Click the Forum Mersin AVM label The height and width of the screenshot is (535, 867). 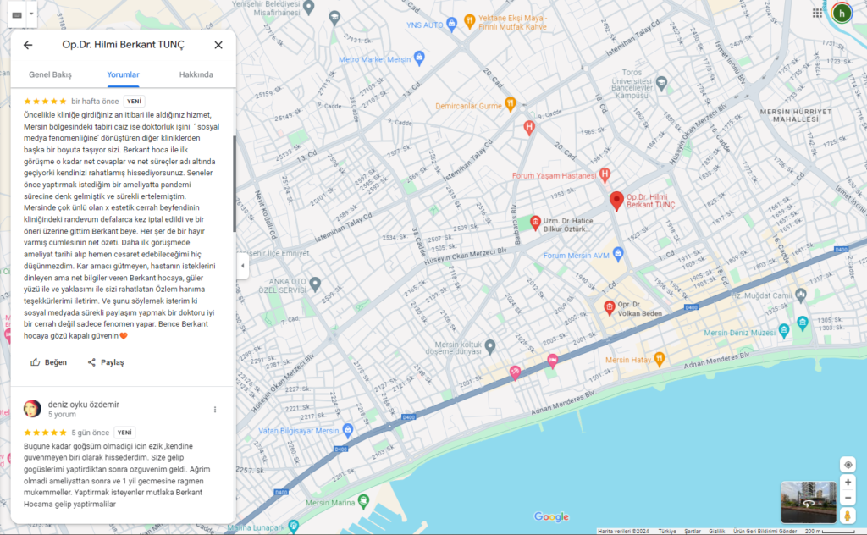tap(576, 256)
